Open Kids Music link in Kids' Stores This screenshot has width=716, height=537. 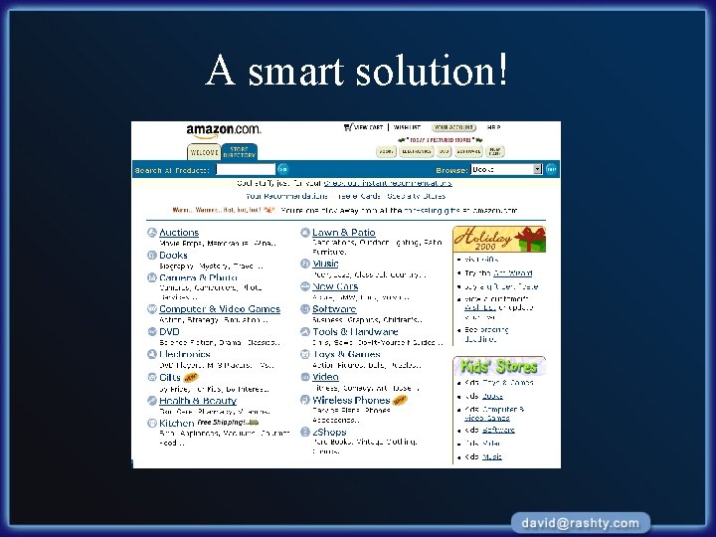tap(492, 456)
